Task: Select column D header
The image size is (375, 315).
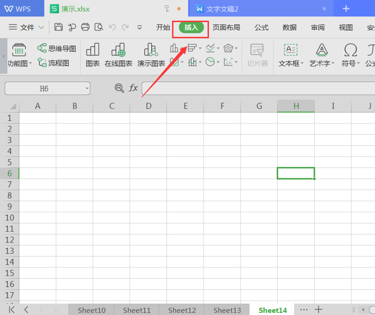Action: pyautogui.click(x=148, y=106)
